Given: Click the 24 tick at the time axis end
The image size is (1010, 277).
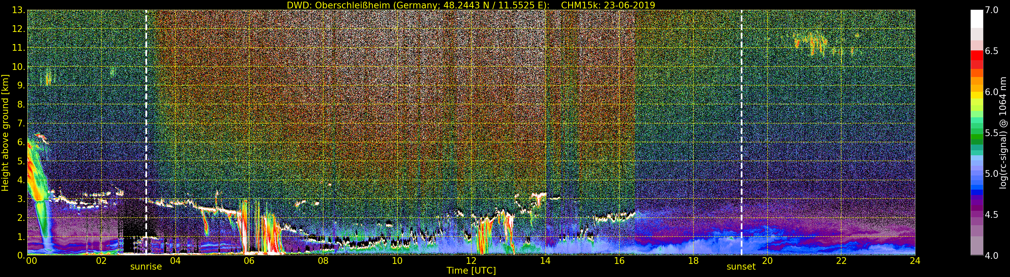Looking at the screenshot, I should pos(915,261).
